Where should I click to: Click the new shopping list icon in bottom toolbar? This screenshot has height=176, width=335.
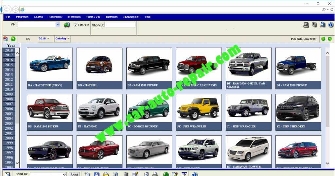click(87, 174)
